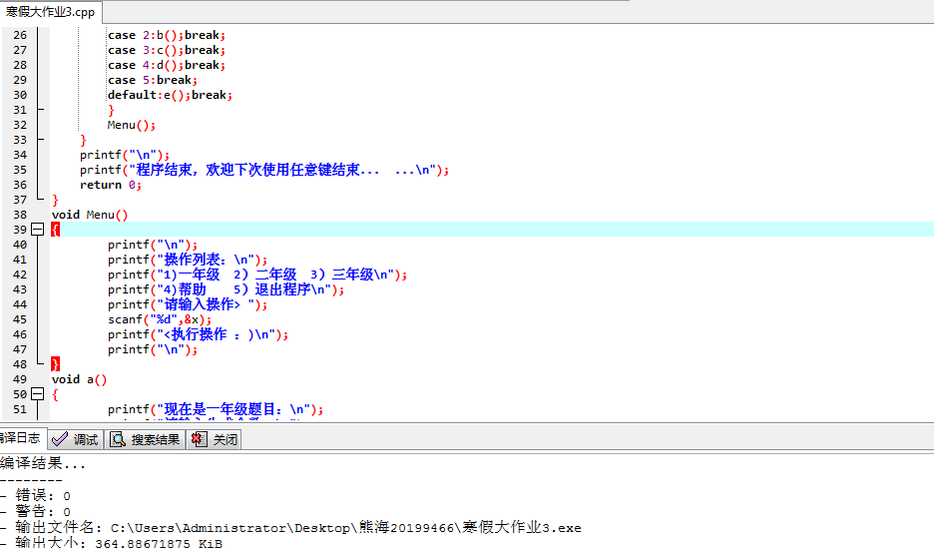This screenshot has height=548, width=934.
Task: Click the printf line with 1)一年级
Action: tap(257, 274)
